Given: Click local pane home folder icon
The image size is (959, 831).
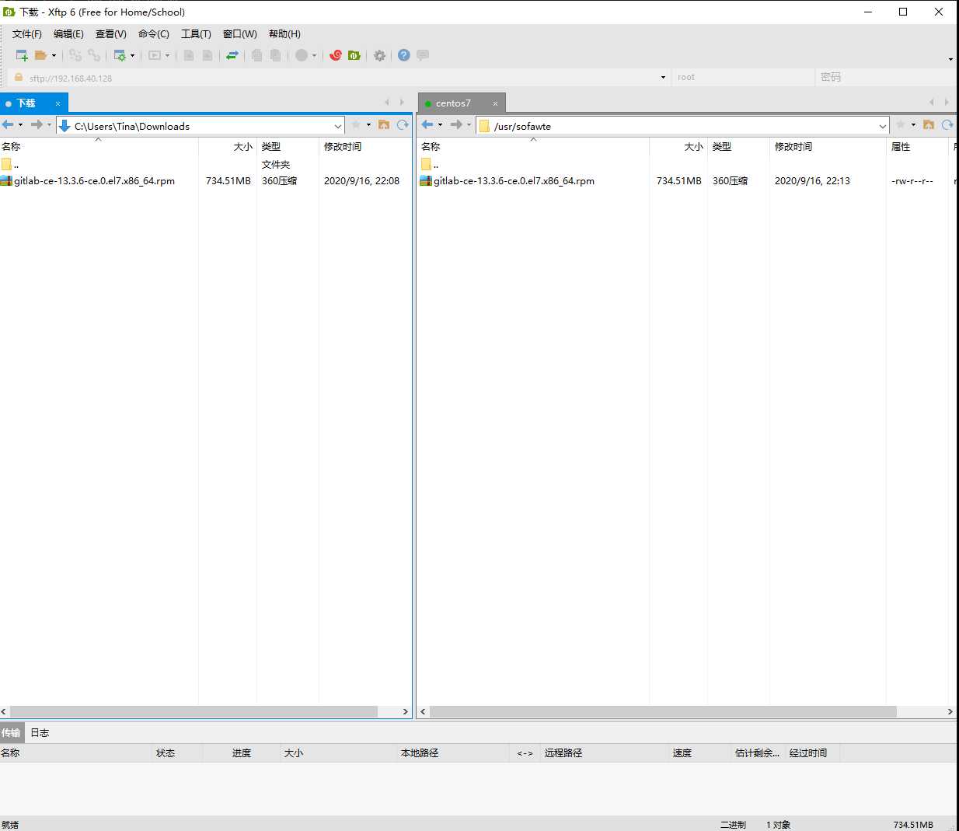Looking at the screenshot, I should tap(384, 124).
